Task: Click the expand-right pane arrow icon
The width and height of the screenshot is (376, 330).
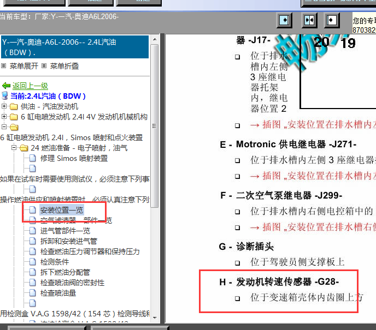Action: click(x=284, y=20)
